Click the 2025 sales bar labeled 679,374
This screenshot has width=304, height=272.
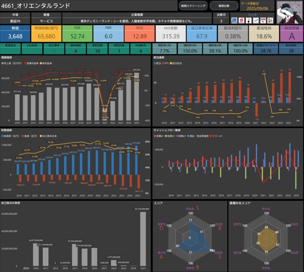137,97
